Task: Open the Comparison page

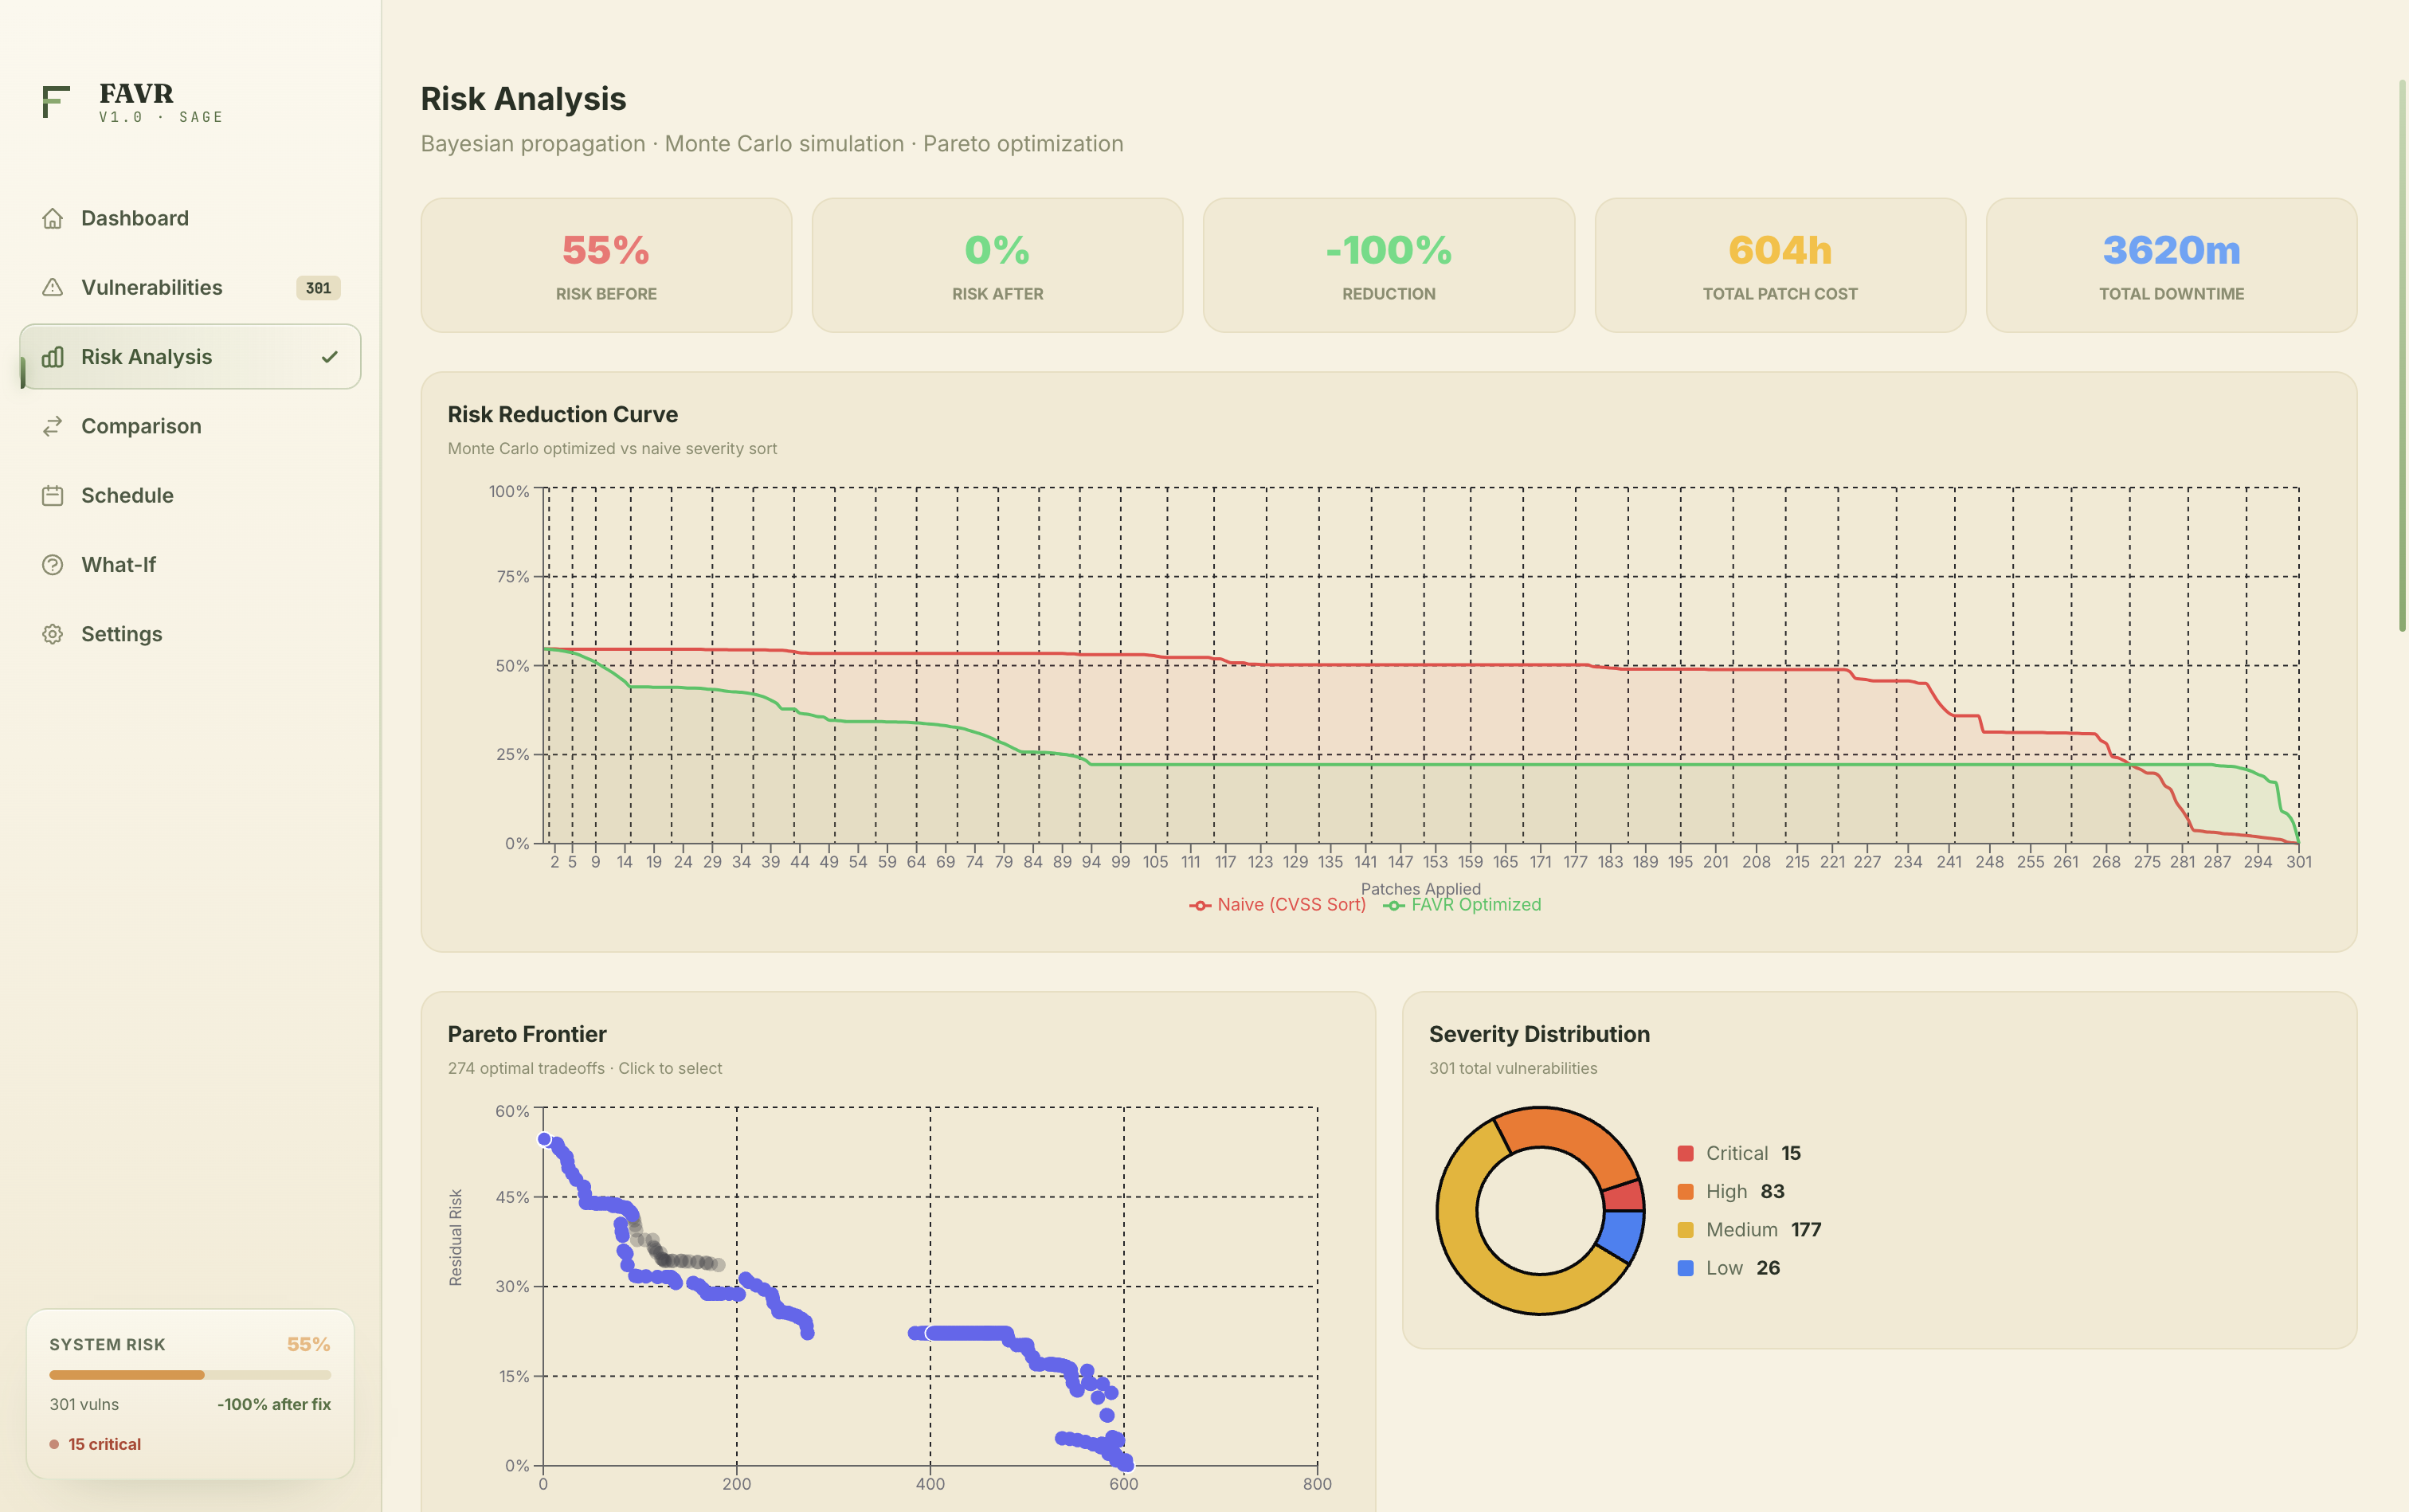Action: [141, 426]
